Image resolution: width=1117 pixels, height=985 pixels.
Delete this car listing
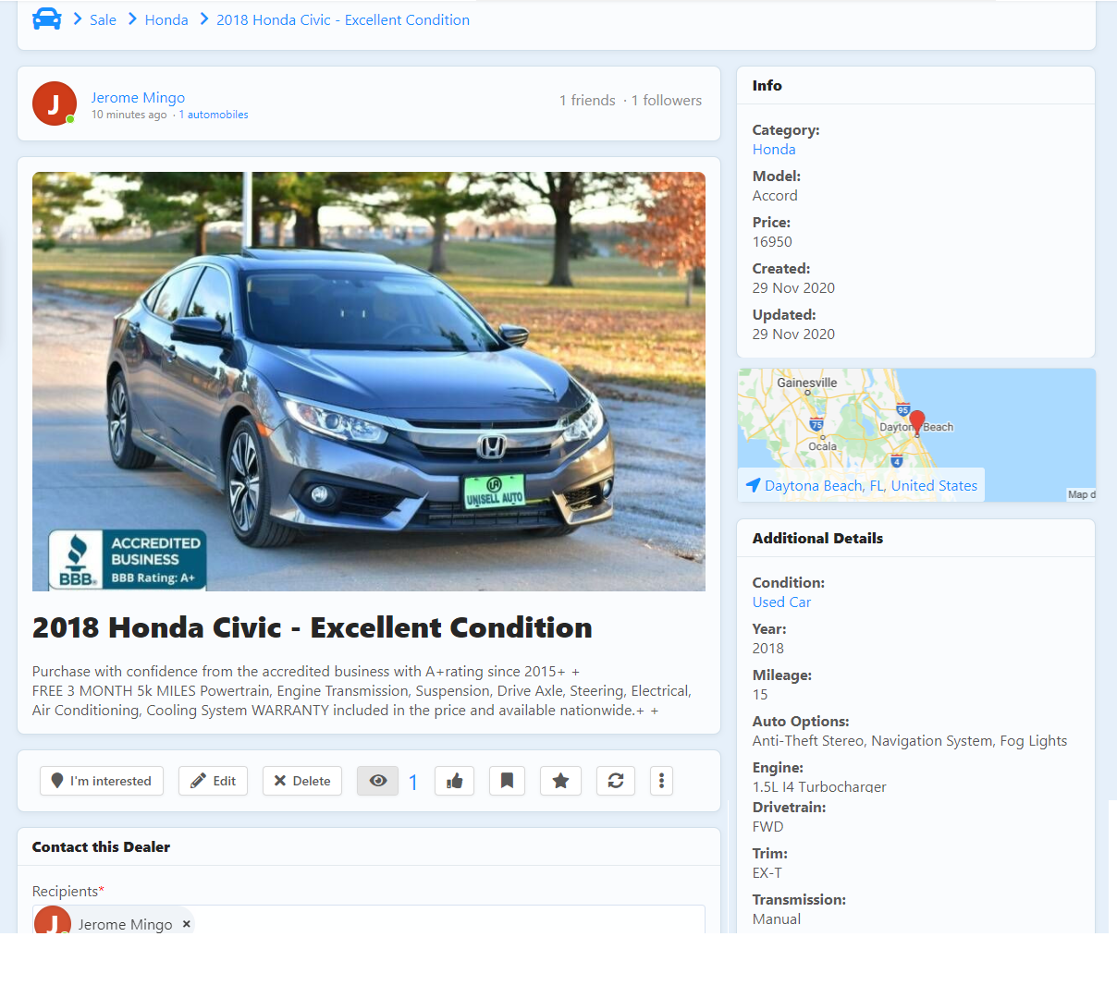[302, 781]
